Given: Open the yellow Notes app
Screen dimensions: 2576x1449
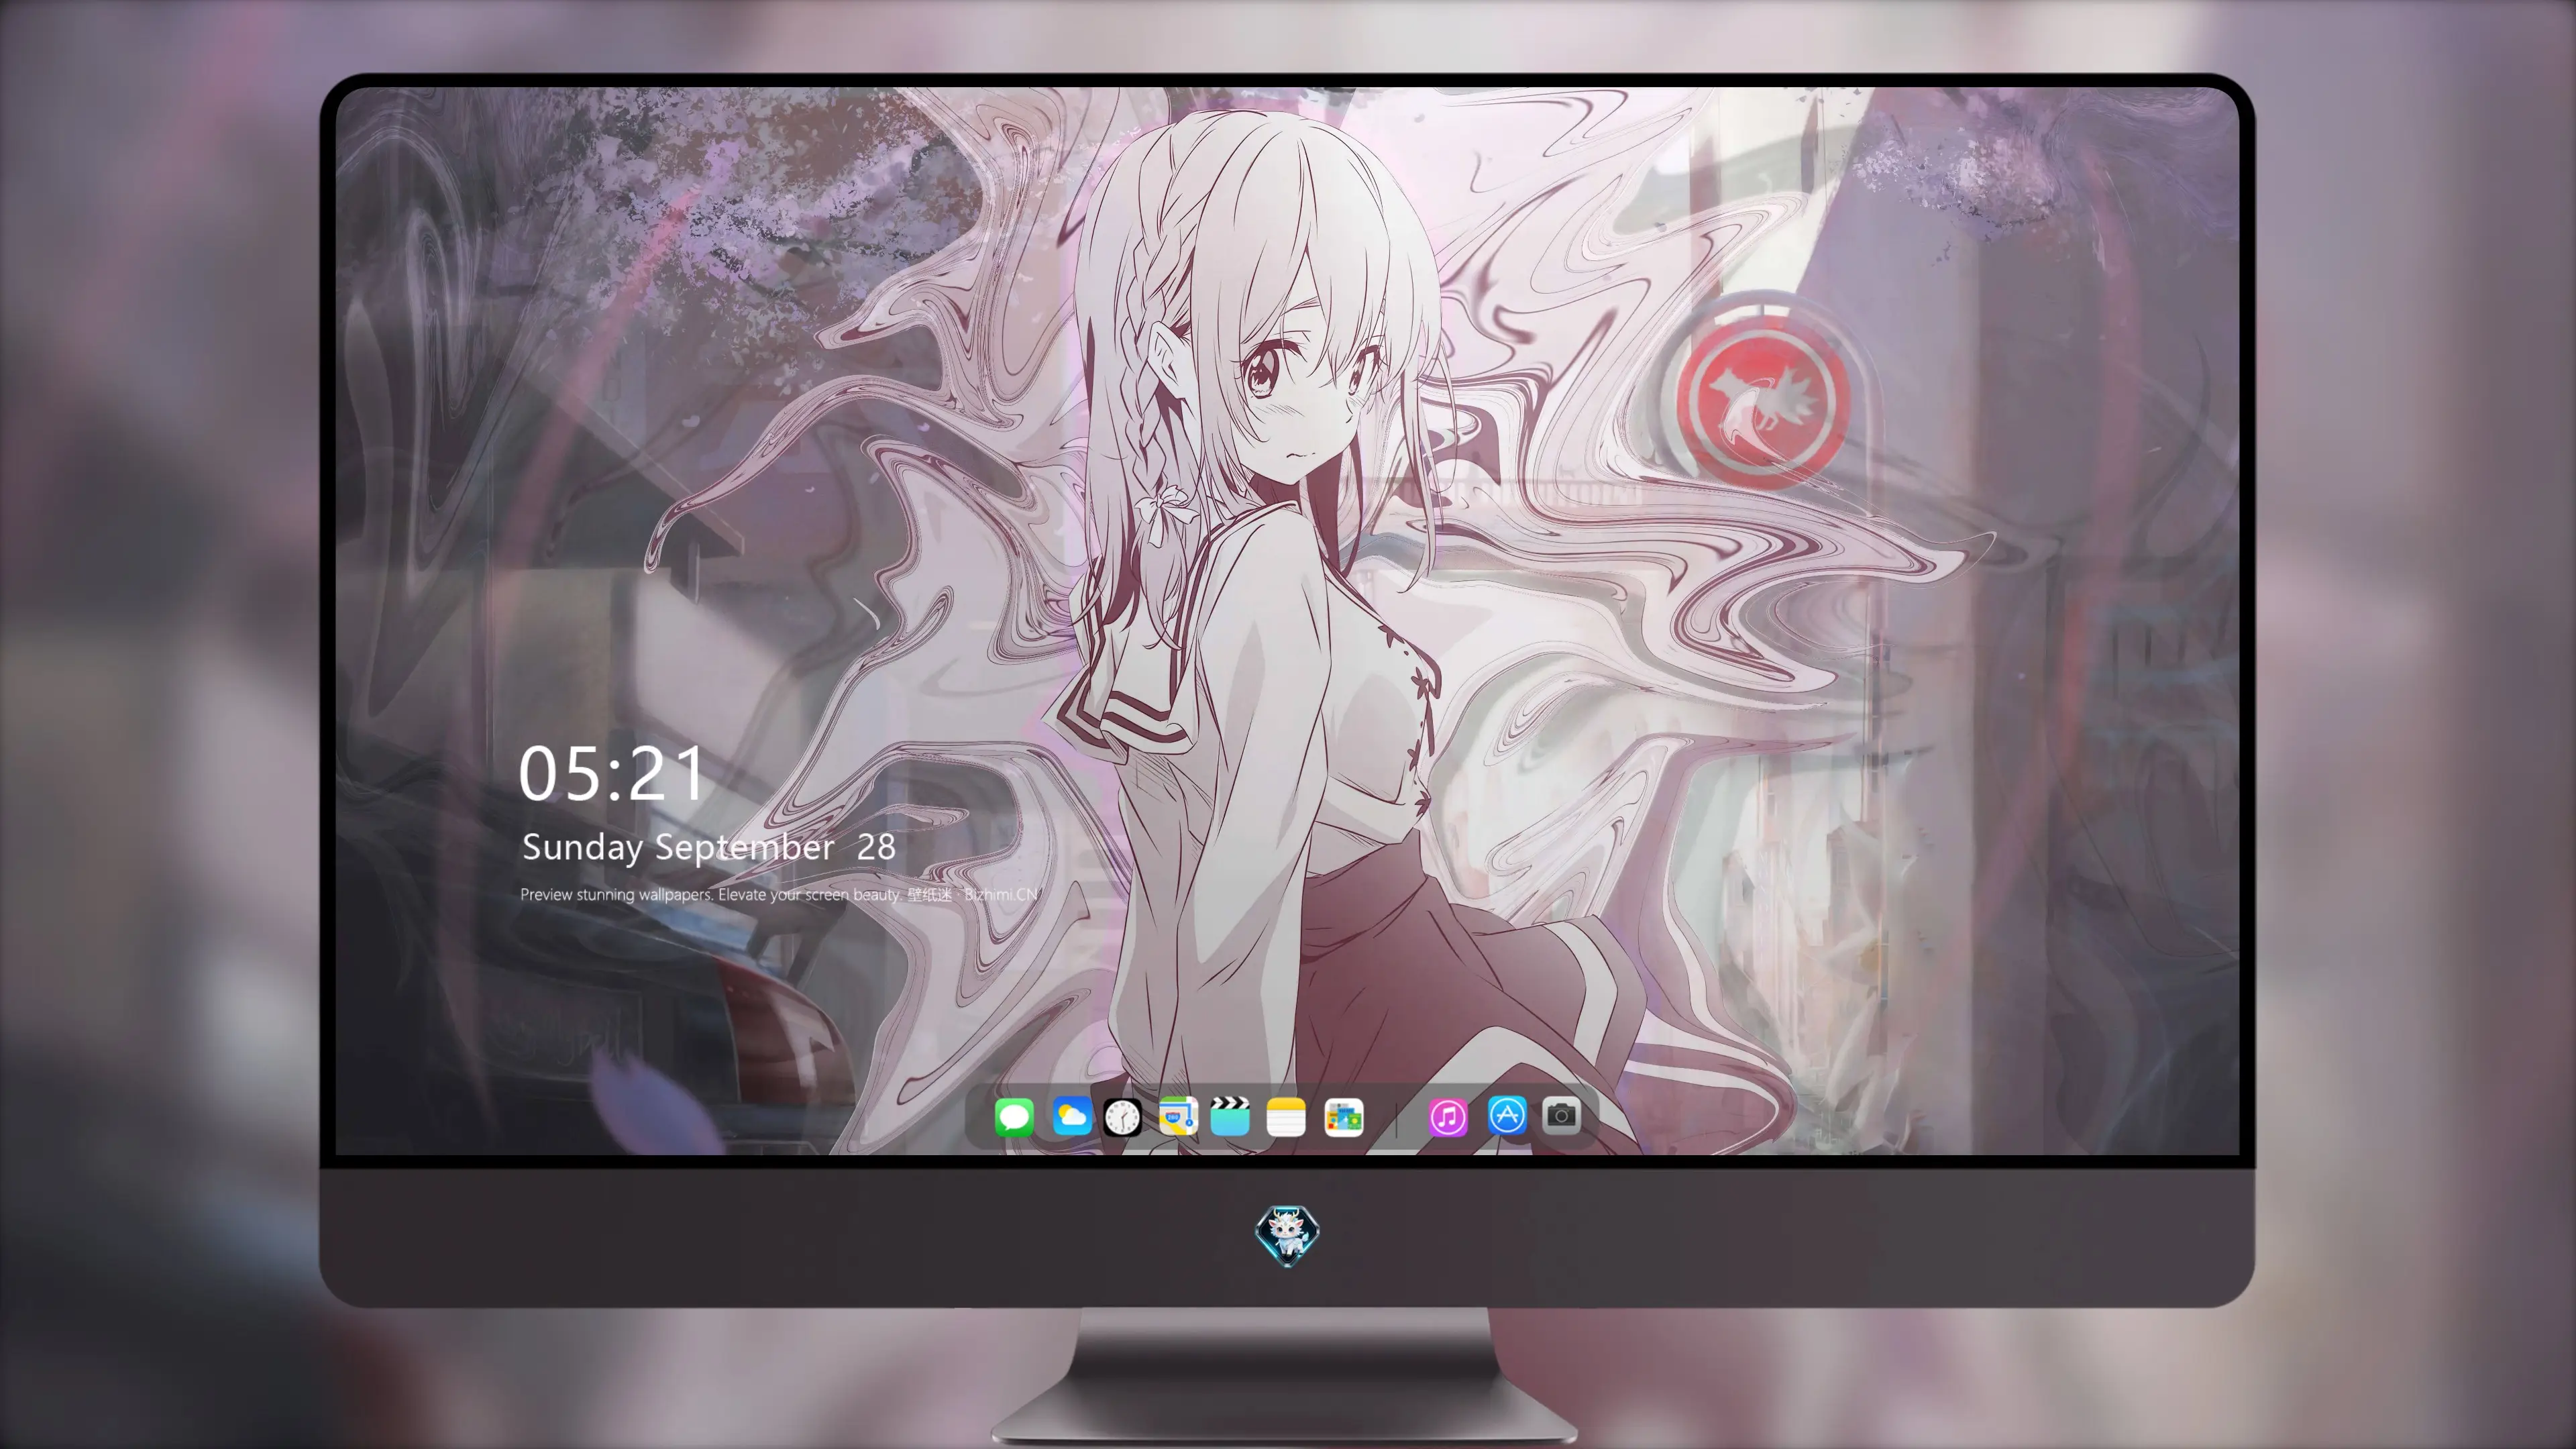Looking at the screenshot, I should (1286, 1117).
